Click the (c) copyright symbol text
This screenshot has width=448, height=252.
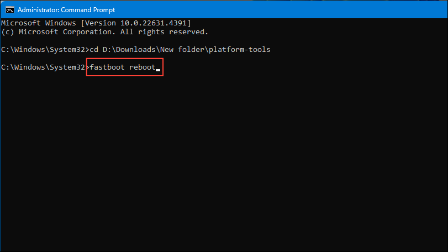tap(8, 32)
